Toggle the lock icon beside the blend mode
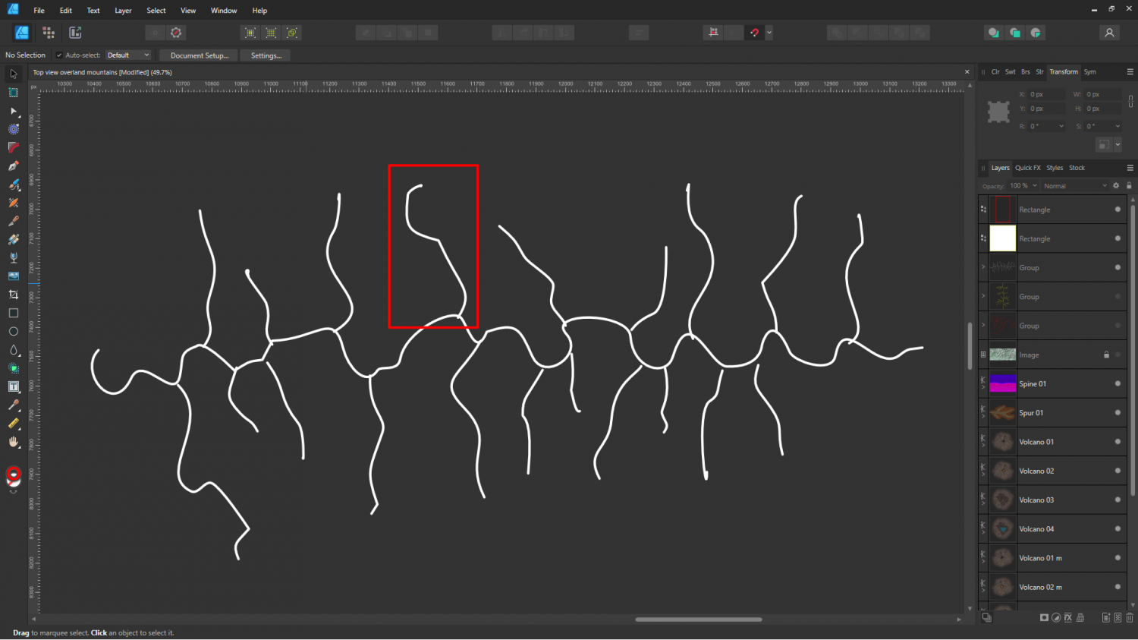This screenshot has width=1138, height=640. [1129, 186]
